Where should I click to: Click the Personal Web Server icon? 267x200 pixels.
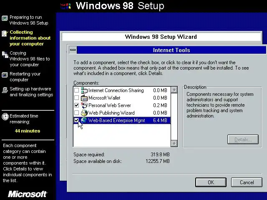[x=84, y=105]
